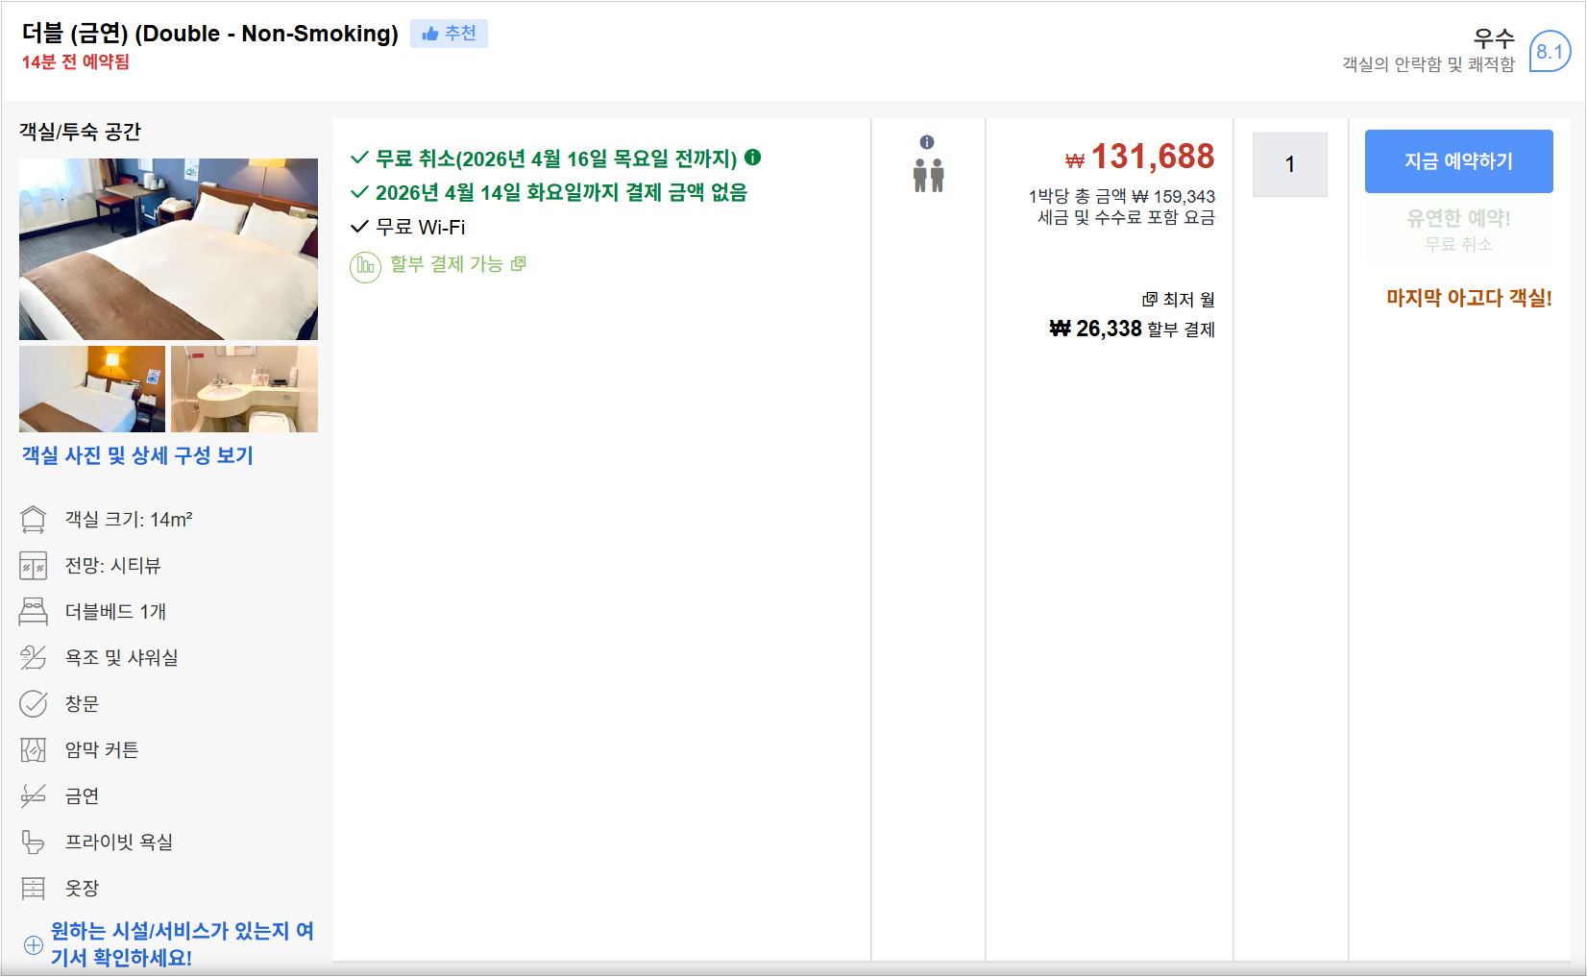Click the 지금 예약하기 button

point(1458,161)
